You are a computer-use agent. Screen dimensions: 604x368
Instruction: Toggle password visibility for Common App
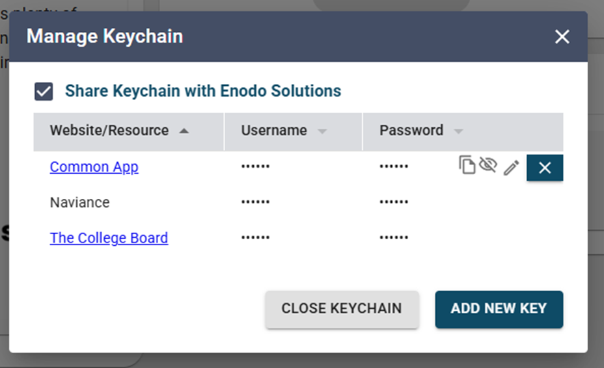pyautogui.click(x=488, y=166)
